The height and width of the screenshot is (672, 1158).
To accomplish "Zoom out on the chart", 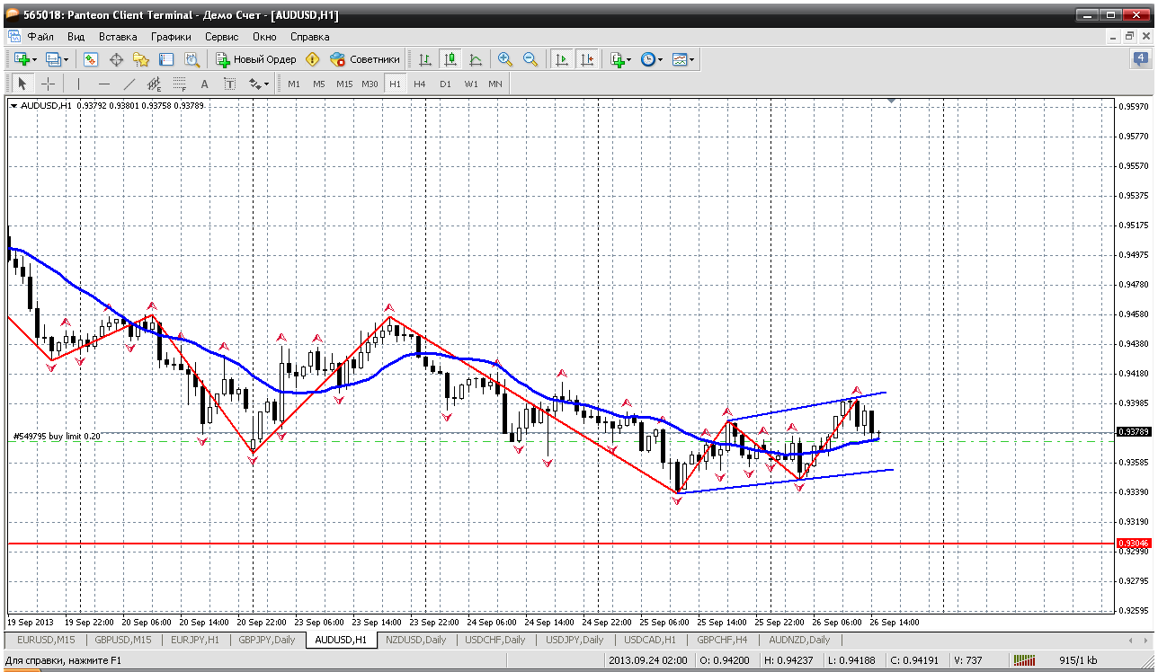I will 530,59.
